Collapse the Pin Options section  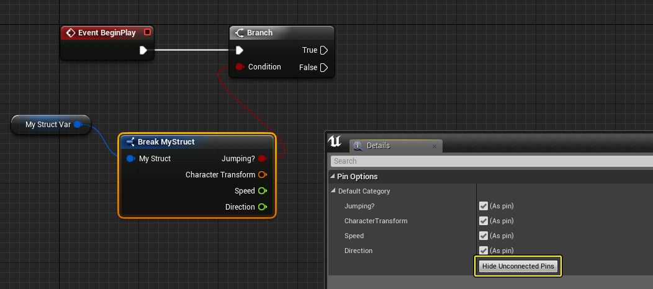coord(332,177)
